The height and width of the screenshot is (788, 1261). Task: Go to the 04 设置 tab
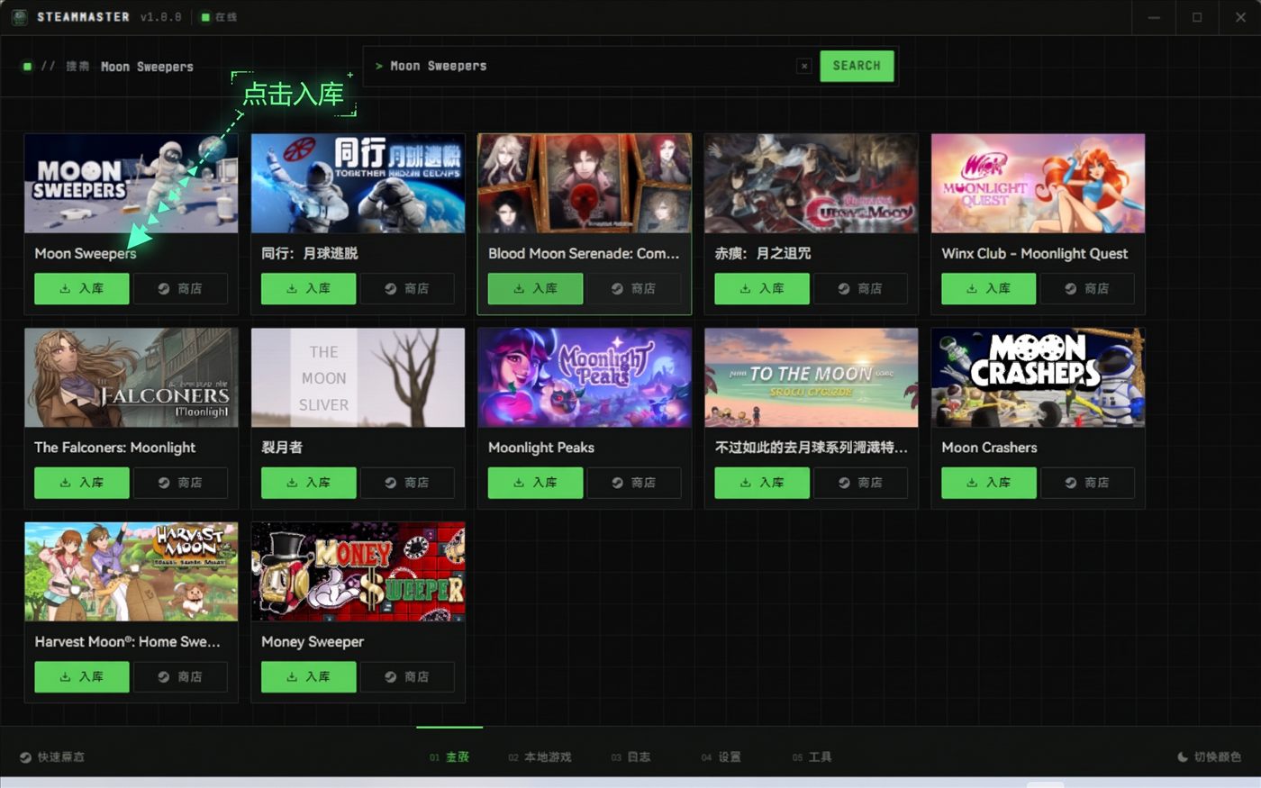(721, 756)
